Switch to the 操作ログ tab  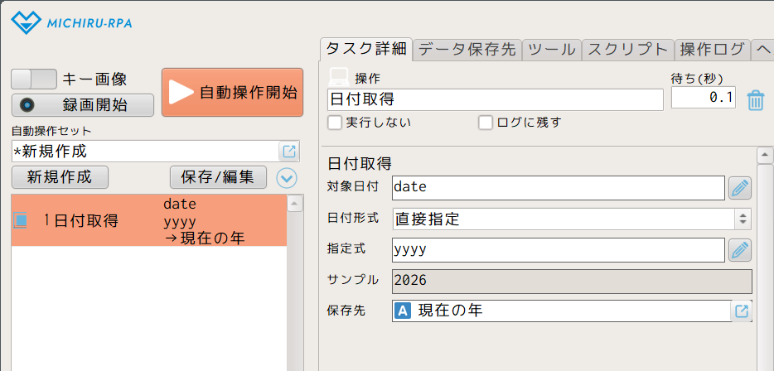coord(712,49)
